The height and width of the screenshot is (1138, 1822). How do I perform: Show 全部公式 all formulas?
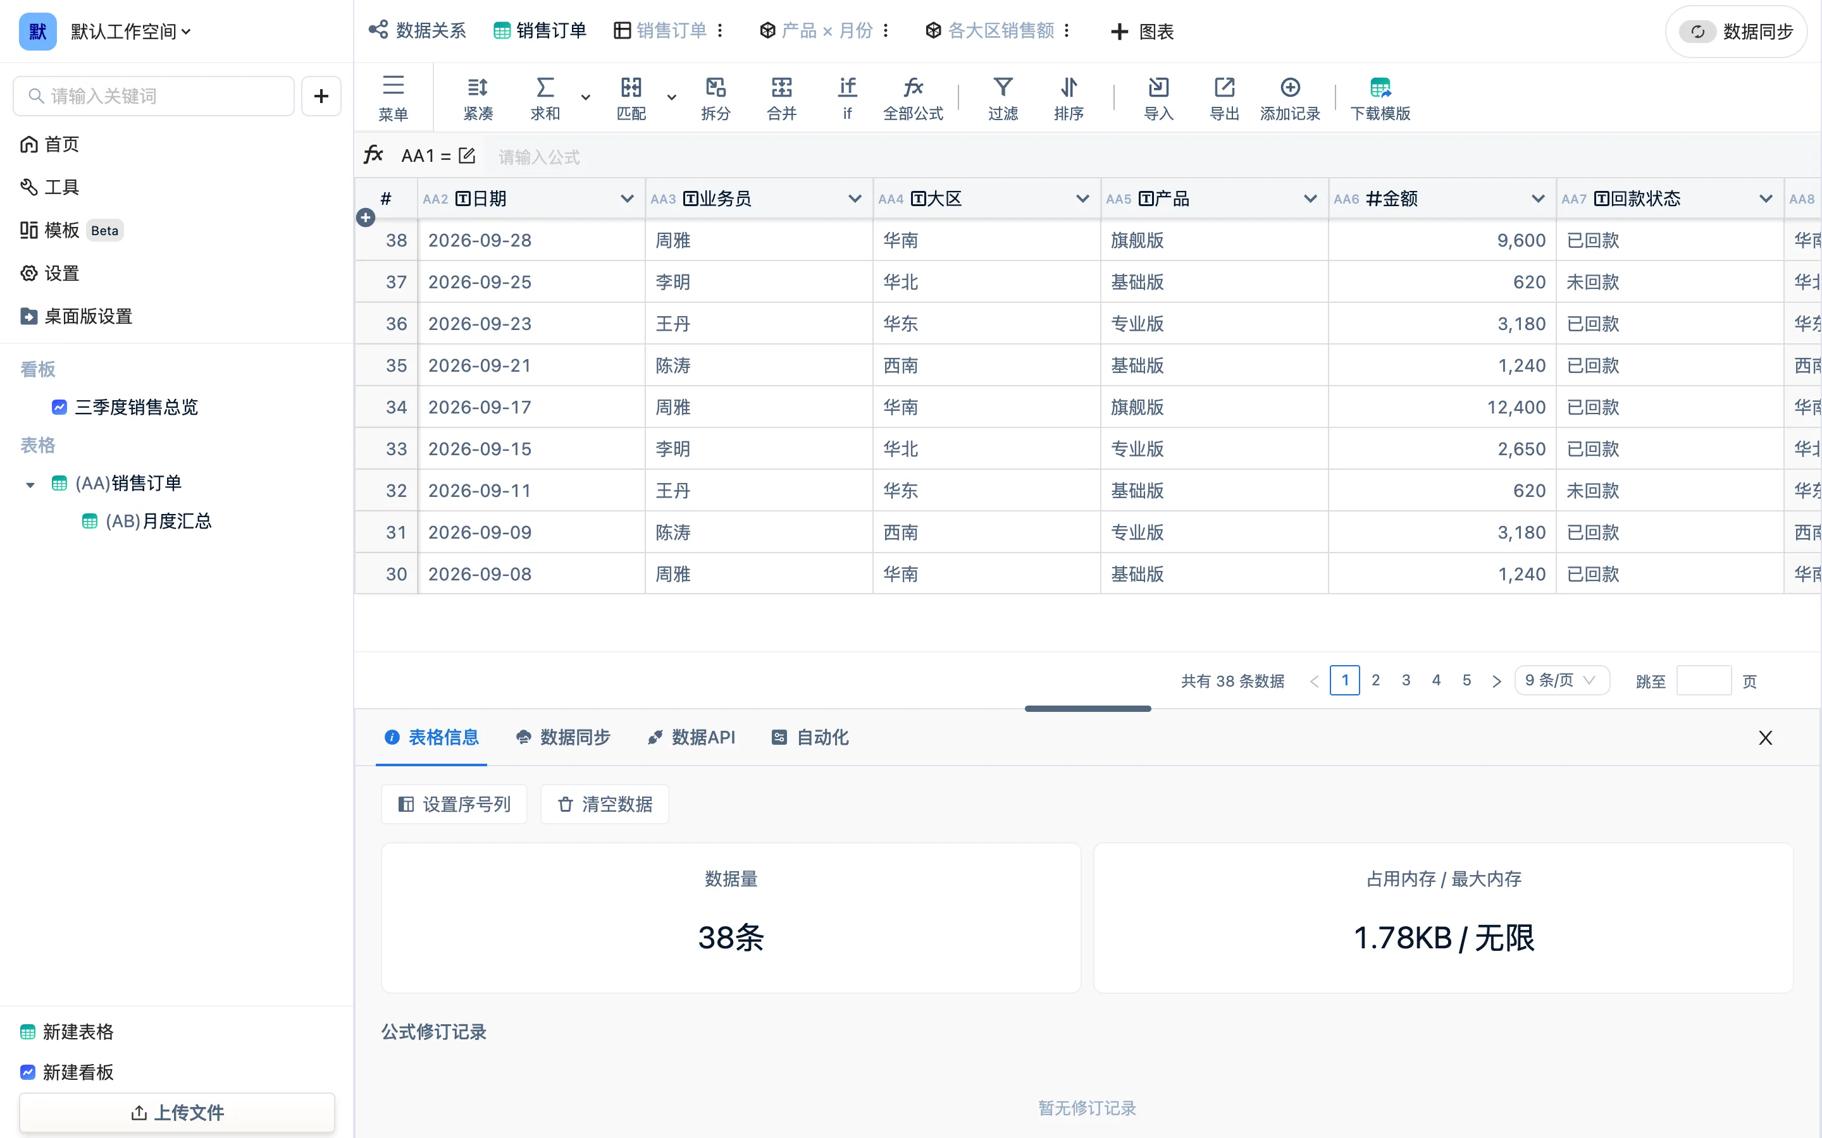pyautogui.click(x=914, y=98)
